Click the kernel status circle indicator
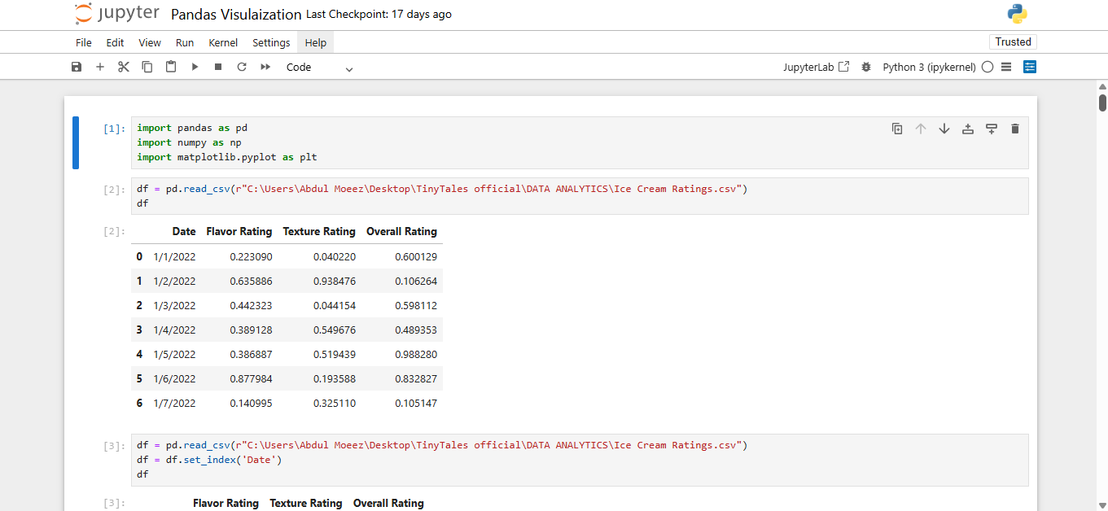This screenshot has width=1108, height=511. click(x=988, y=67)
